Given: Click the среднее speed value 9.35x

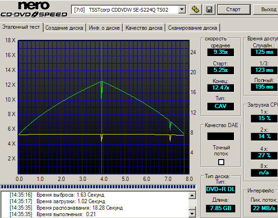Looking at the screenshot, I should (221, 52).
